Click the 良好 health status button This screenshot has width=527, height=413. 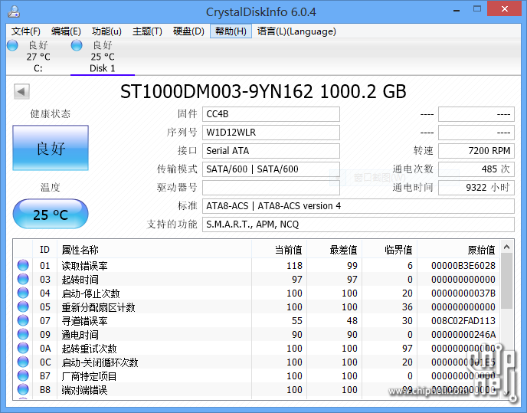click(51, 148)
